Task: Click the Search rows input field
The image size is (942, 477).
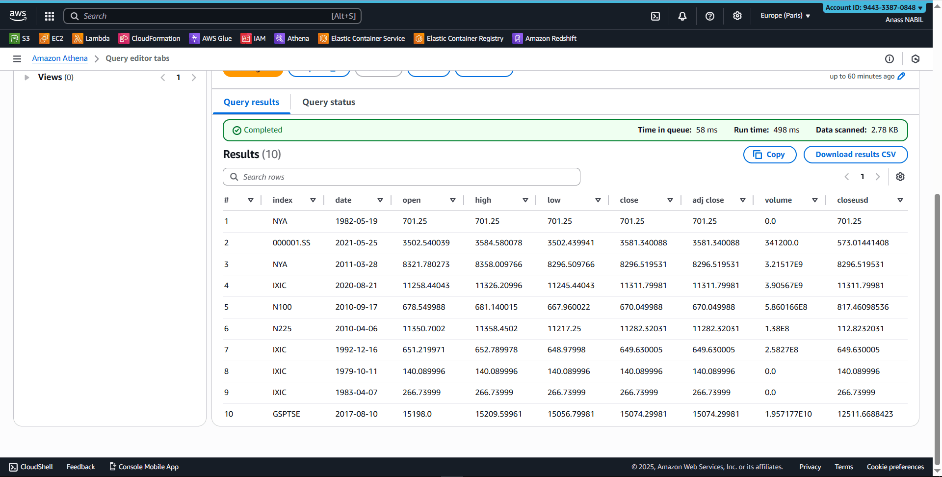Action: [401, 177]
